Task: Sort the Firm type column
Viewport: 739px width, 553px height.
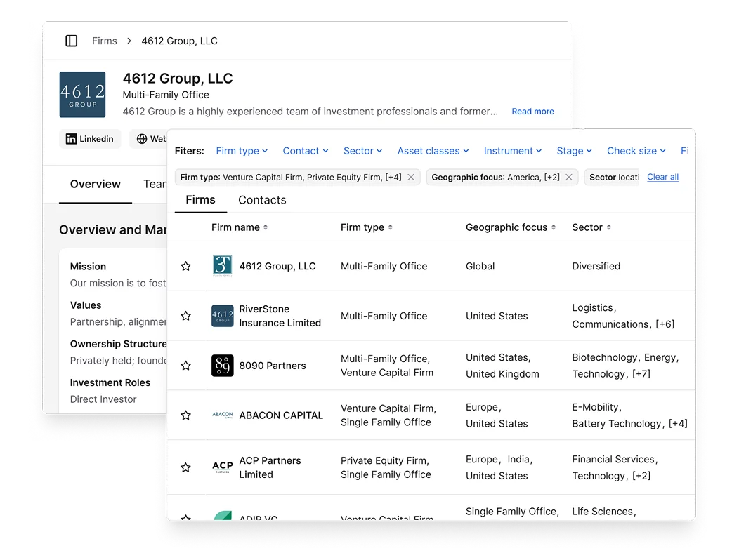Action: tap(391, 227)
